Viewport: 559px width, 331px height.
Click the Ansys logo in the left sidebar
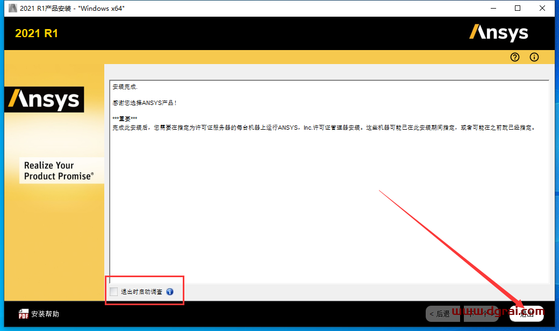click(44, 99)
